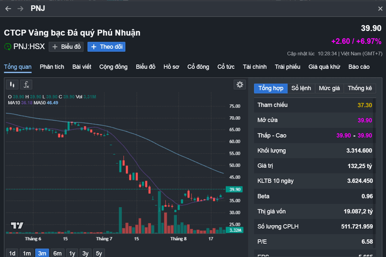Click the Tháng 7 label on time axis
Image resolution: width=386 pixels, height=257 pixels.
[104, 239]
